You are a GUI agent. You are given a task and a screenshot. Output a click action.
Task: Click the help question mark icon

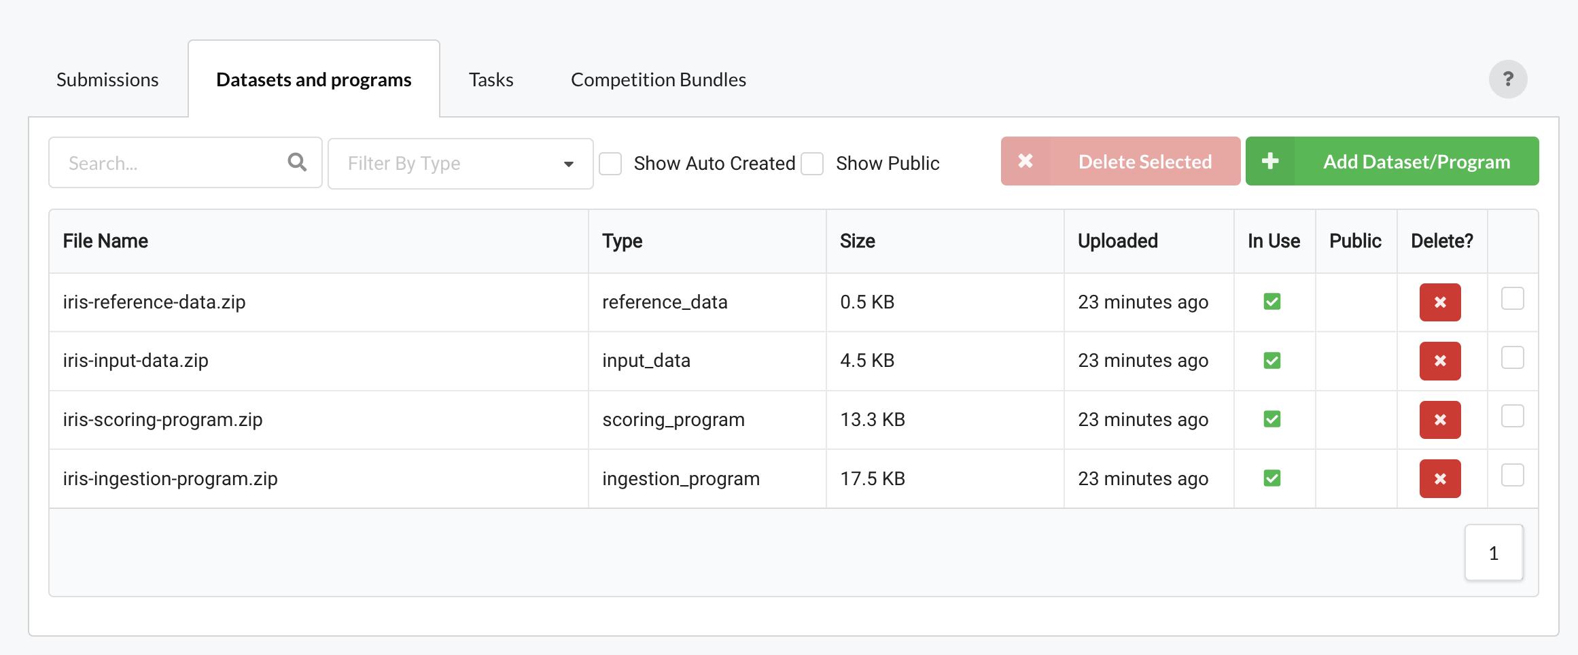(x=1507, y=79)
